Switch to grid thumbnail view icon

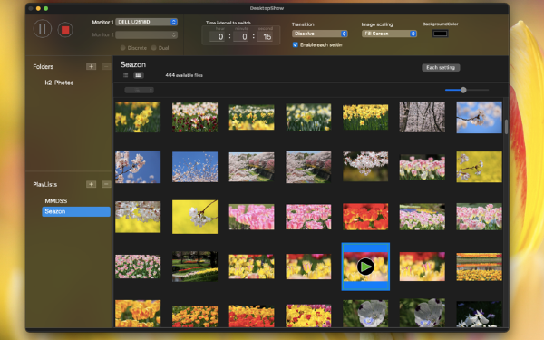pos(139,75)
